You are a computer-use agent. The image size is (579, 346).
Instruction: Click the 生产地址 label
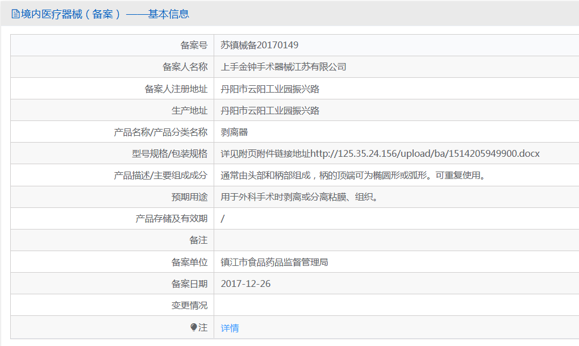pyautogui.click(x=189, y=111)
